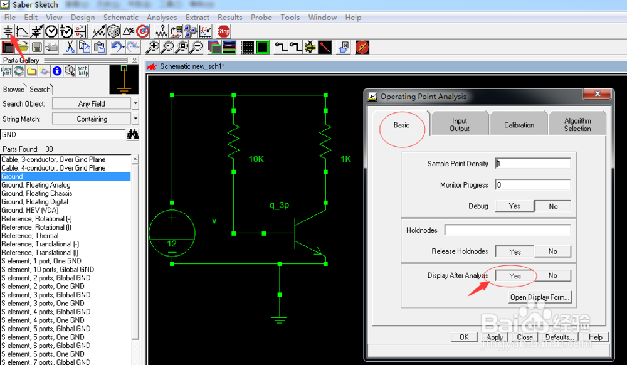Click the dialog Help button
Screen dimensions: 627x365
[596, 337]
